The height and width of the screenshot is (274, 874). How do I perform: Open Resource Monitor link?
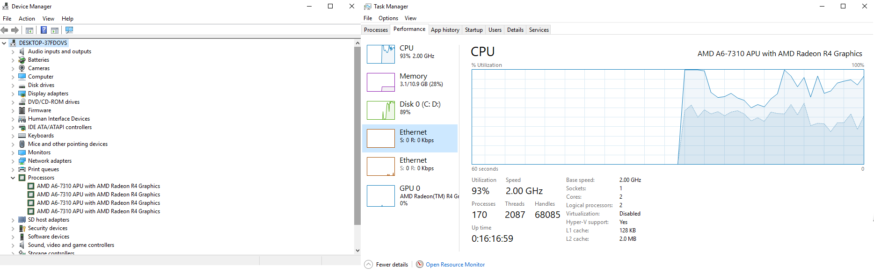point(455,265)
